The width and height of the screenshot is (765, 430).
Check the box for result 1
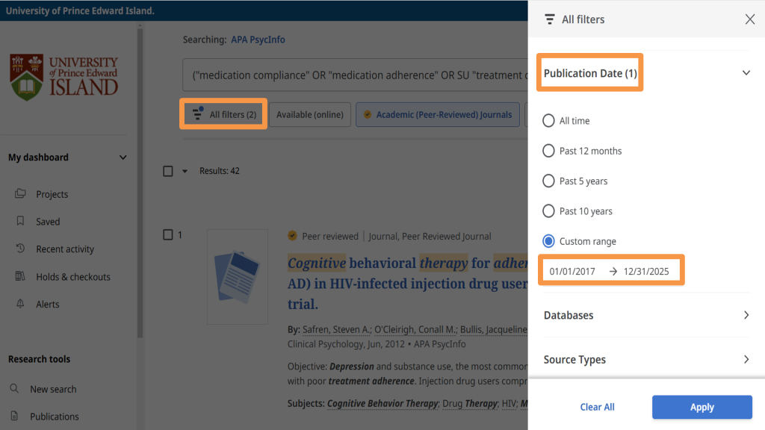168,235
